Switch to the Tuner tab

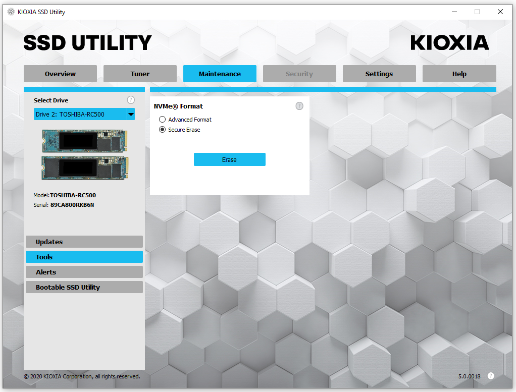point(140,74)
